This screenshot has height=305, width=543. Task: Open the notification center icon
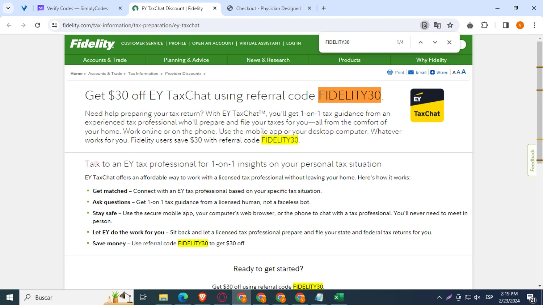point(531,298)
